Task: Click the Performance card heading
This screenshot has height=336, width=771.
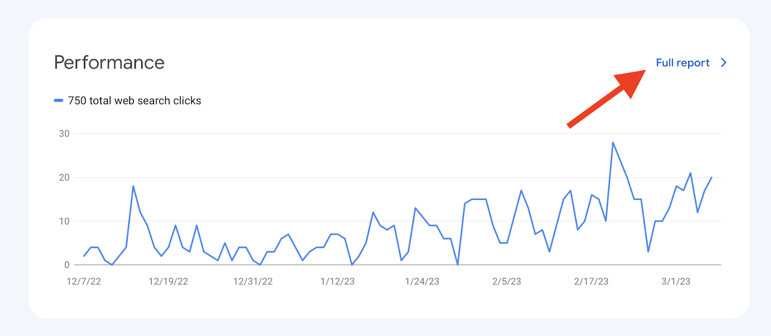Action: (109, 63)
